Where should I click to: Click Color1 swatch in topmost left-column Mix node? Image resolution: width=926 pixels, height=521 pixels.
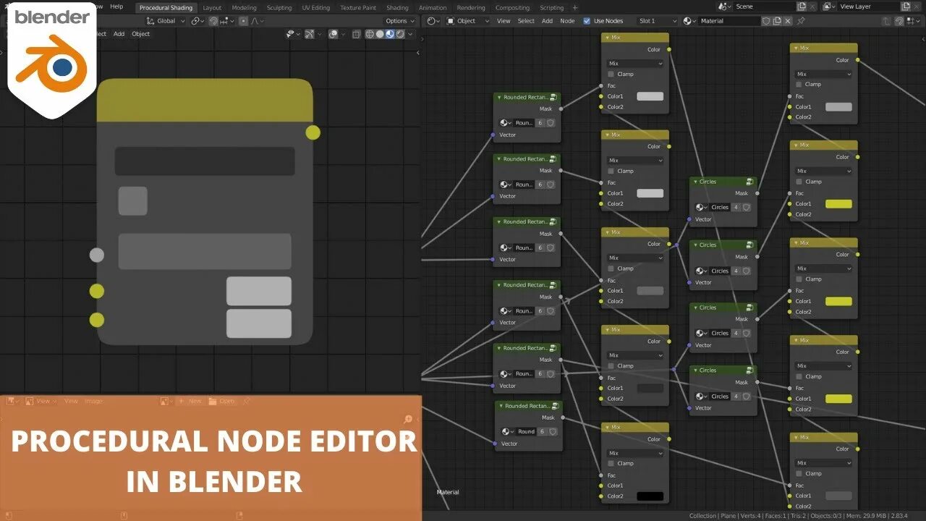[x=650, y=96]
